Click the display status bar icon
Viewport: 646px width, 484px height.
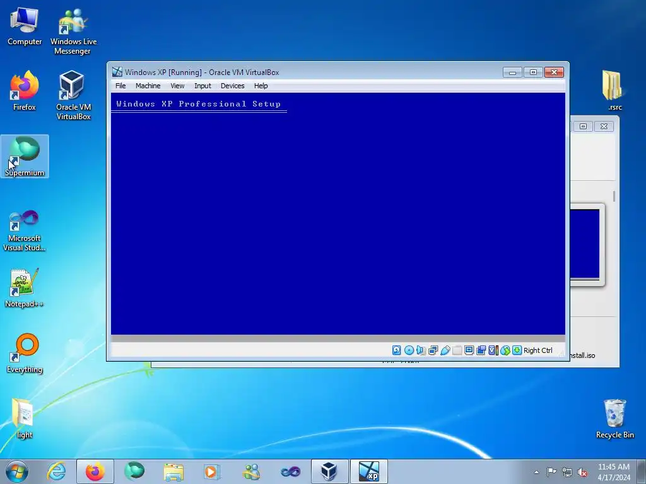pos(469,350)
